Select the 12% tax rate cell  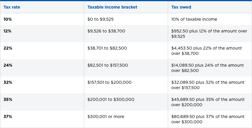(7, 31)
